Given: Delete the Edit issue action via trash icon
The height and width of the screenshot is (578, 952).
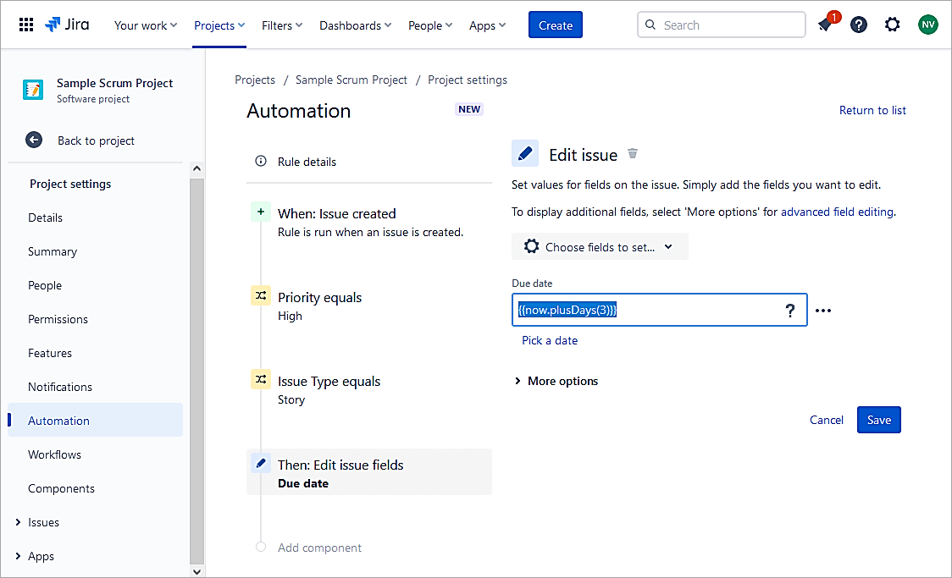Looking at the screenshot, I should click(x=633, y=154).
